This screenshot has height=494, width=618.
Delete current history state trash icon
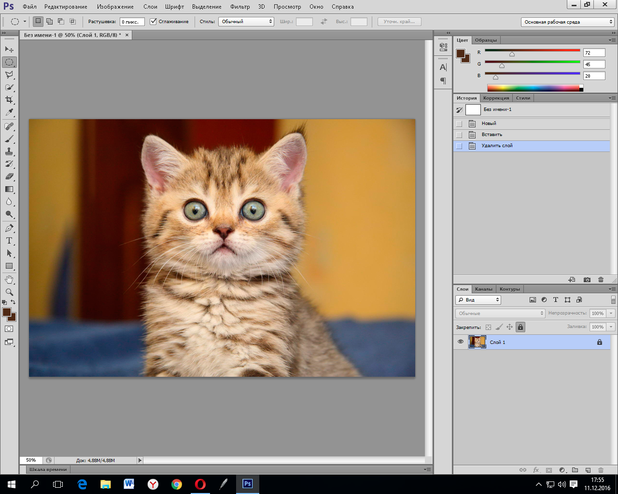click(x=601, y=280)
